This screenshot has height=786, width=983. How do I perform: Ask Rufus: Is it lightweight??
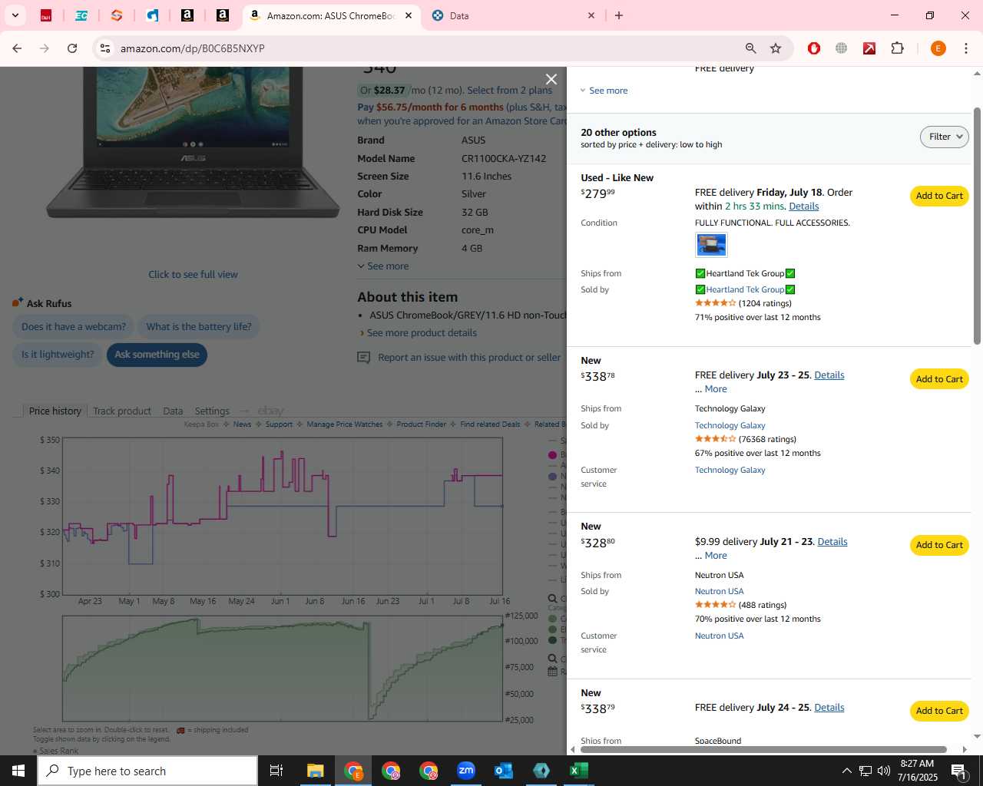(x=58, y=355)
